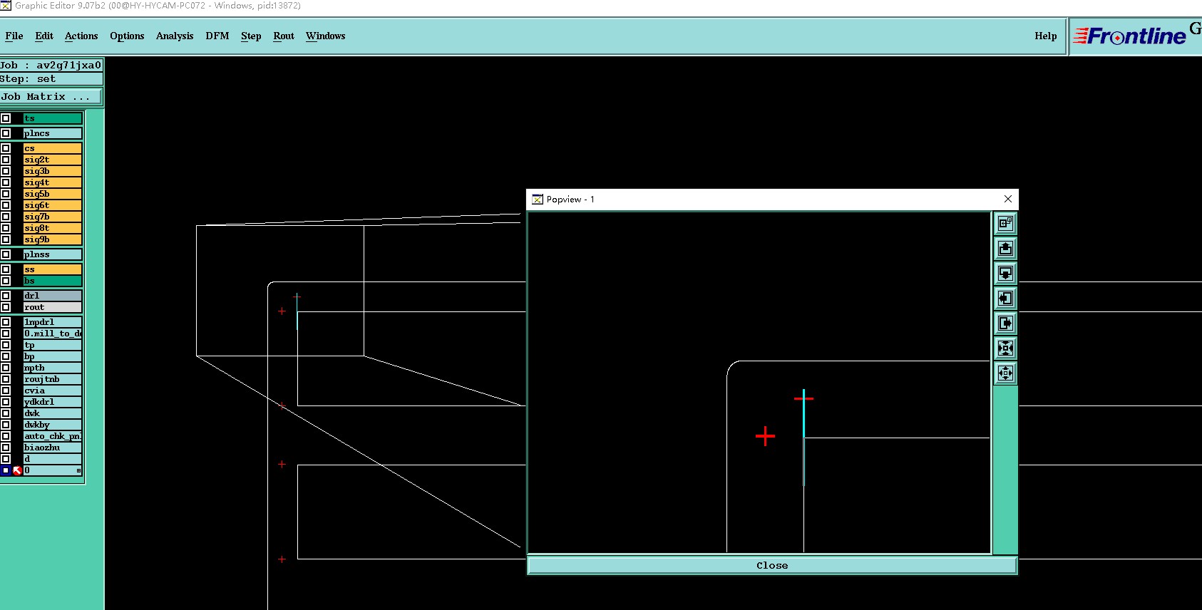Image resolution: width=1202 pixels, height=610 pixels.
Task: Toggle display checkbox for layer rout
Action: (6, 307)
